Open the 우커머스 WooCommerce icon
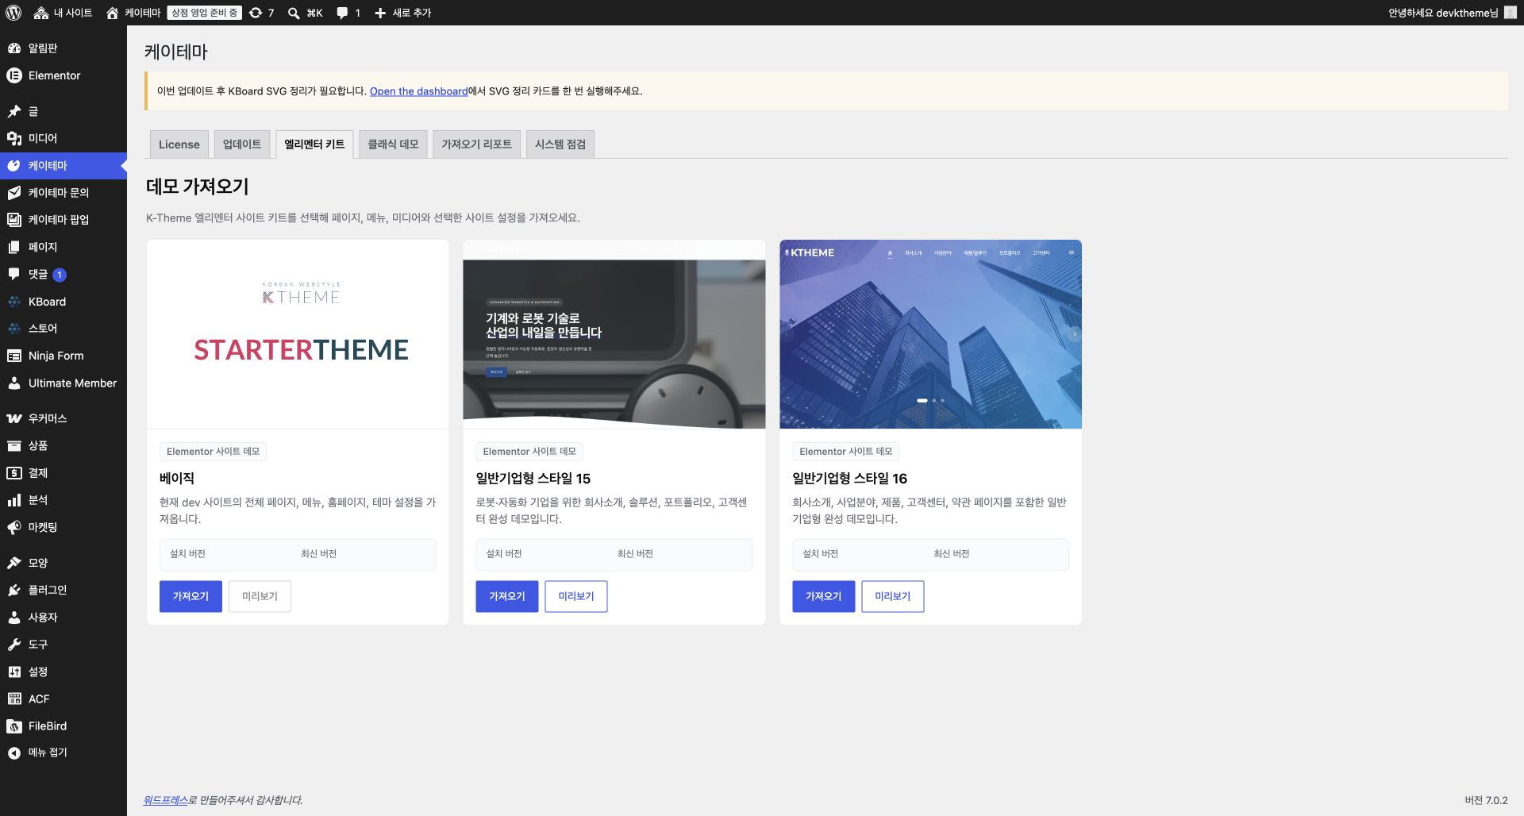 [14, 418]
